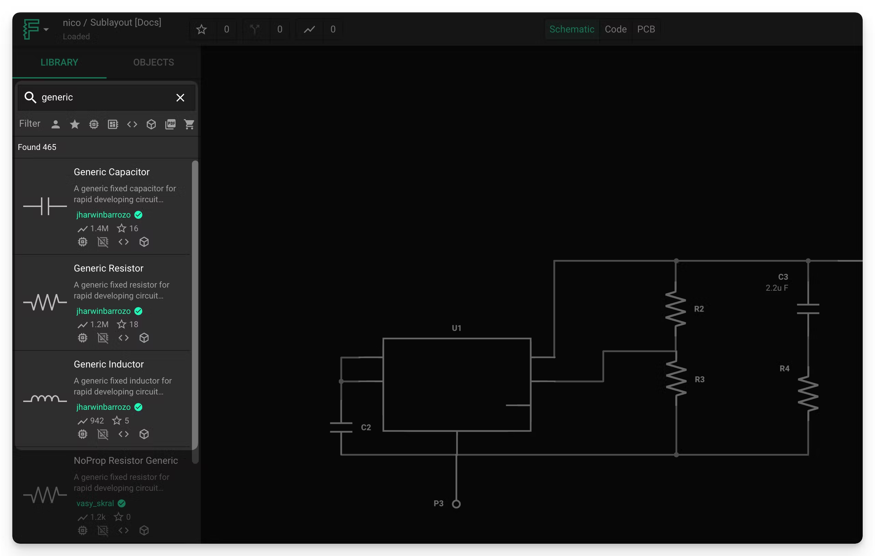
Task: Click Generic Resistor chip icon
Action: (83, 338)
